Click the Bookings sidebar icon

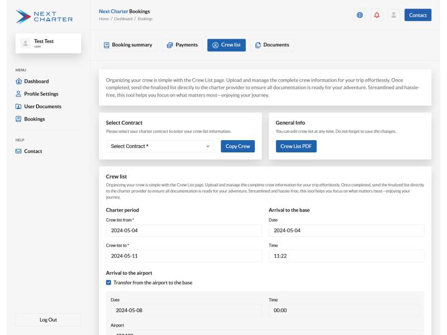(x=18, y=119)
